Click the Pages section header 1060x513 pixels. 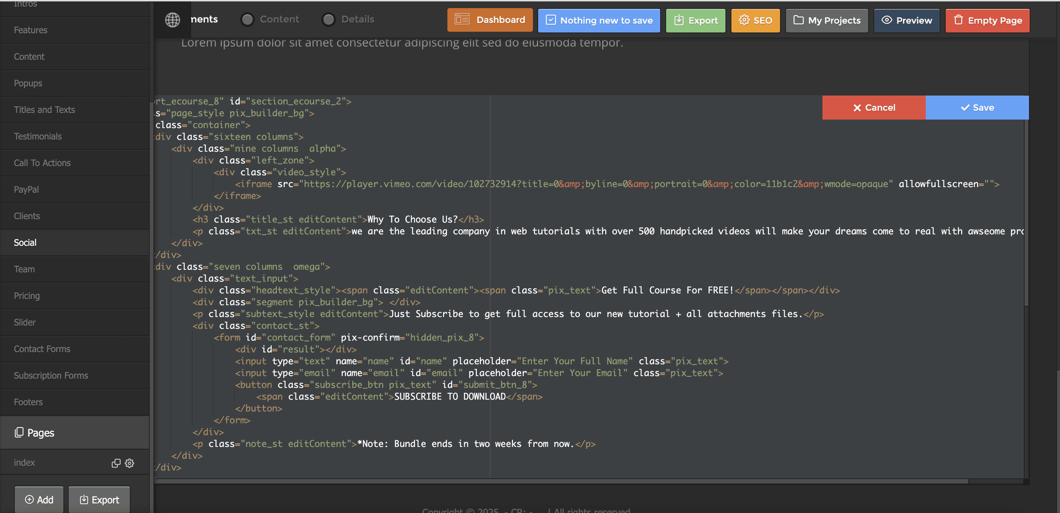(75, 432)
